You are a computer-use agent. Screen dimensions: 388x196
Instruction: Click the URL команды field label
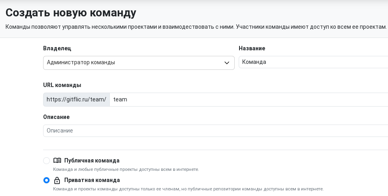click(62, 85)
